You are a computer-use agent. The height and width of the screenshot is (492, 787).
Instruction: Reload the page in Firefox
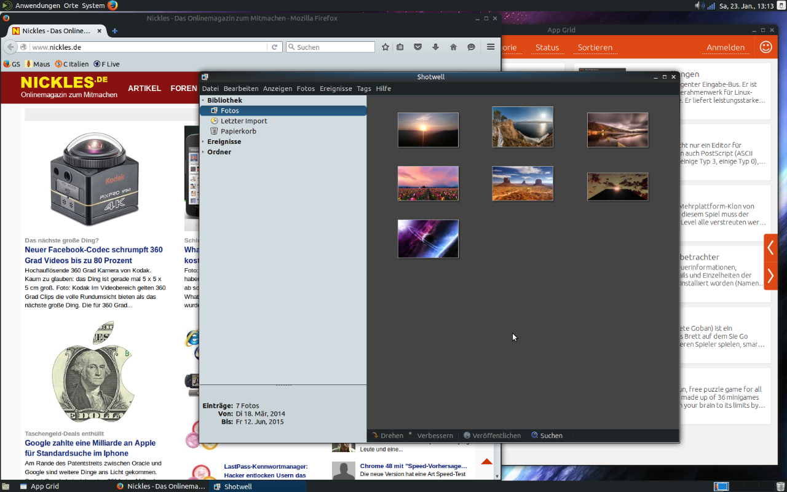tap(275, 47)
